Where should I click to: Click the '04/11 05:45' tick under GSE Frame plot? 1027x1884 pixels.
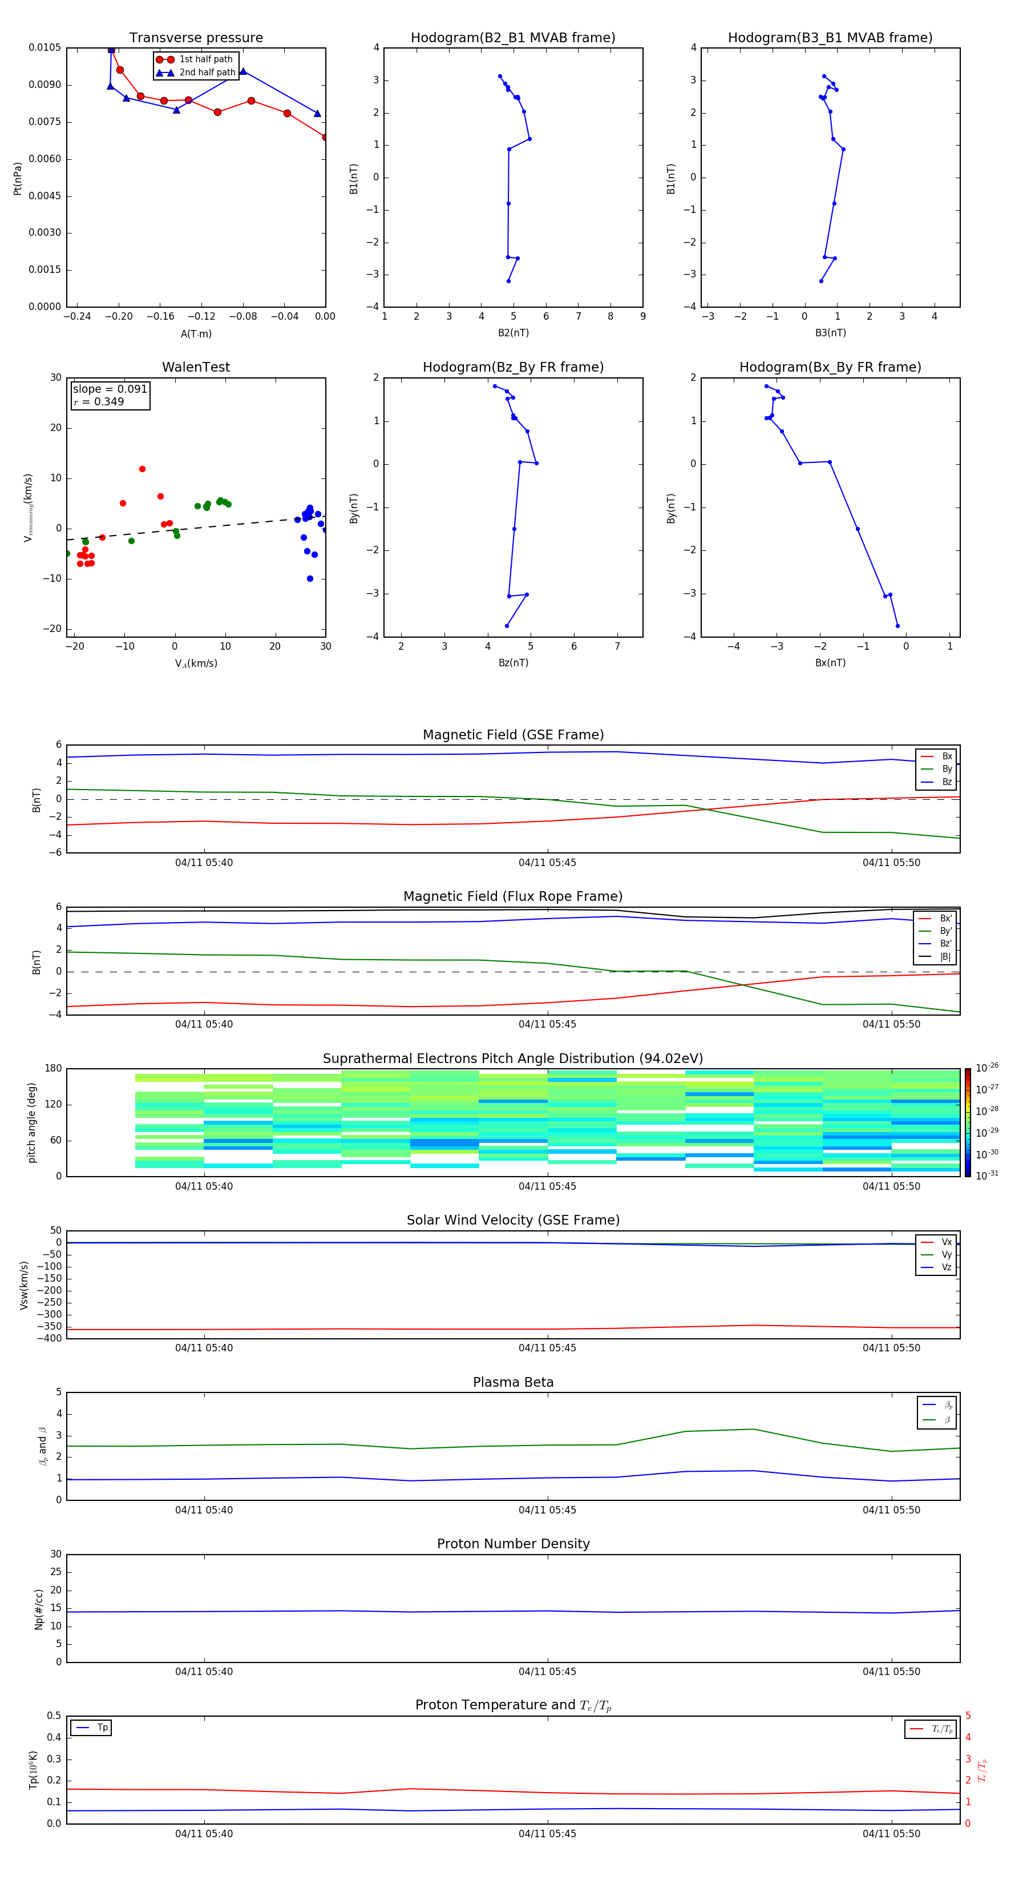(548, 863)
